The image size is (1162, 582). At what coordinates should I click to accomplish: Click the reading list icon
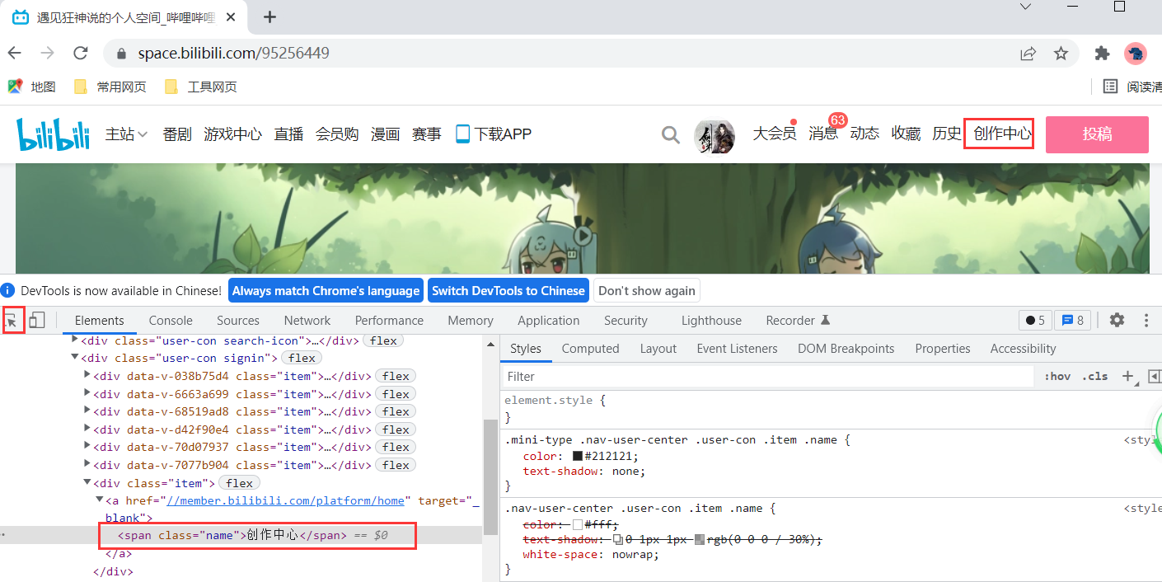point(1110,87)
